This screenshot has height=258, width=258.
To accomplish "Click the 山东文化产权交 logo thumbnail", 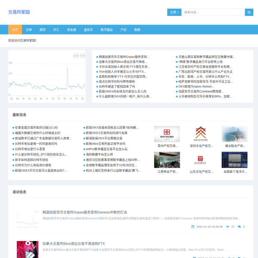I will pyautogui.click(x=200, y=160).
